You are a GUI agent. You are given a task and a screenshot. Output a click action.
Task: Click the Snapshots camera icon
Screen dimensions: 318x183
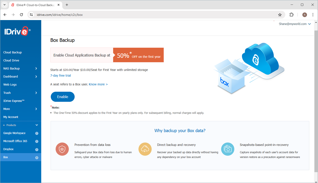click(x=228, y=149)
